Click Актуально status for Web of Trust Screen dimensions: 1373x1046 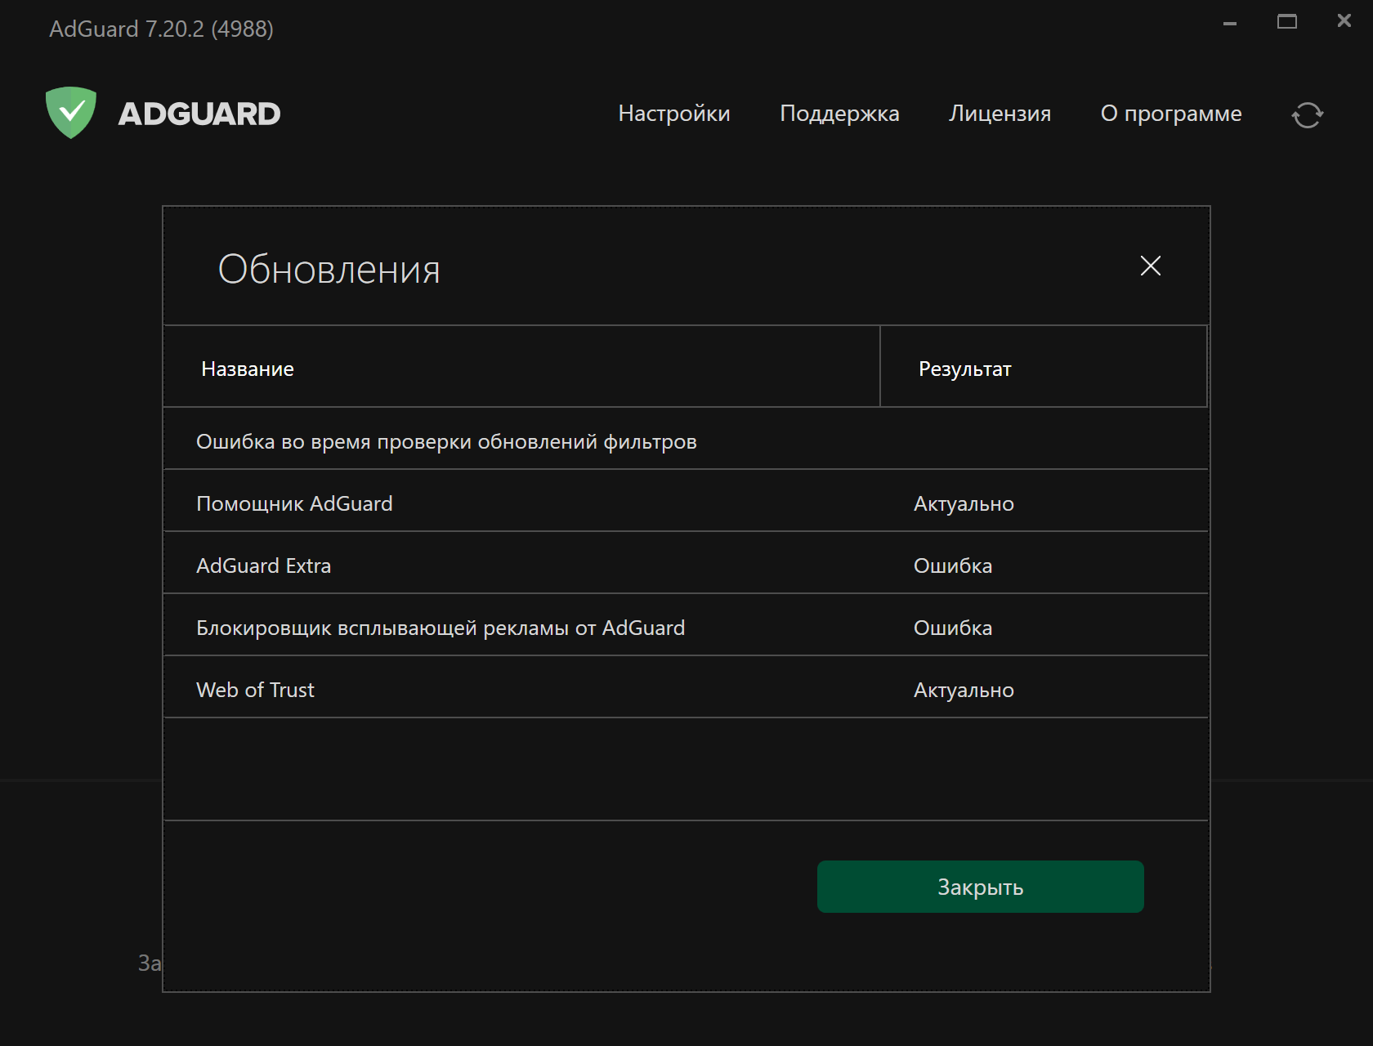click(x=964, y=691)
